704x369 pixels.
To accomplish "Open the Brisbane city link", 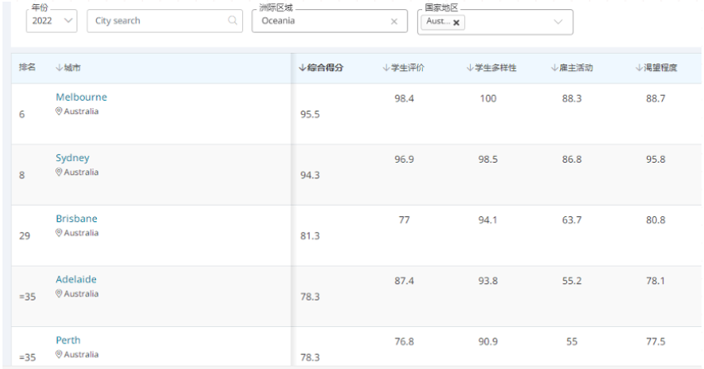I will [76, 219].
